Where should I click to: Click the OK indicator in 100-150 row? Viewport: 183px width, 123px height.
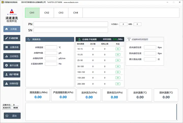pos(118,72)
